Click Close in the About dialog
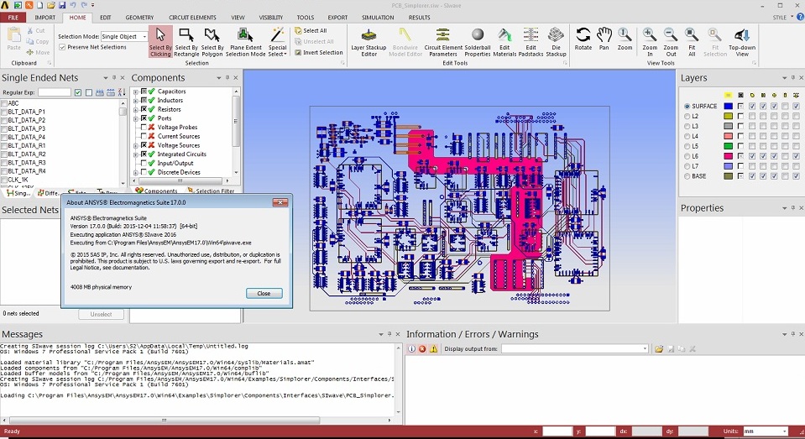The height and width of the screenshot is (439, 805). pos(264,293)
